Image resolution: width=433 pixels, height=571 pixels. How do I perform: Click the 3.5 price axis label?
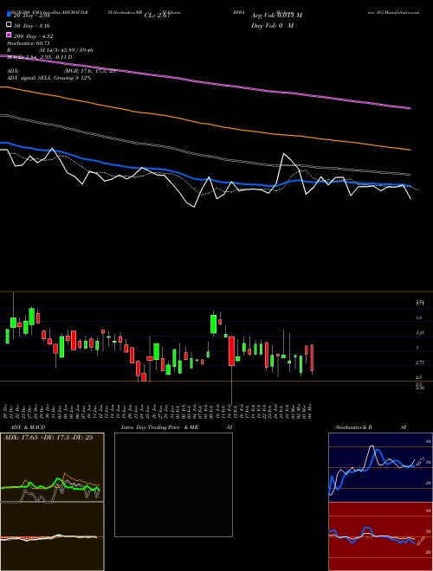click(419, 318)
